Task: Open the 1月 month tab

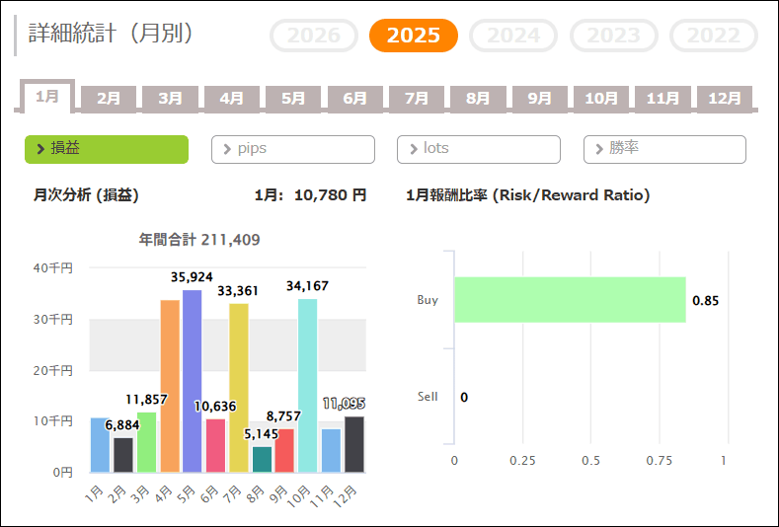Action: (x=47, y=97)
